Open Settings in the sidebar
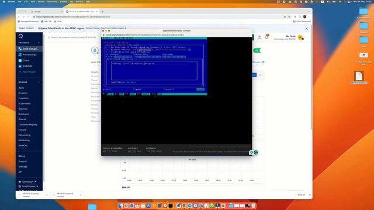 click(23, 167)
